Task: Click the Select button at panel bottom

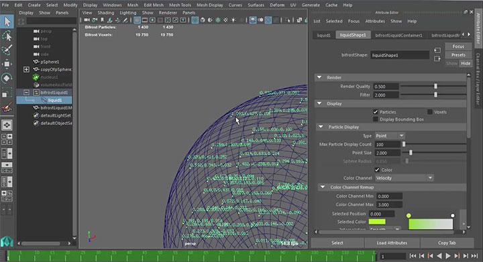Action: (x=337, y=243)
